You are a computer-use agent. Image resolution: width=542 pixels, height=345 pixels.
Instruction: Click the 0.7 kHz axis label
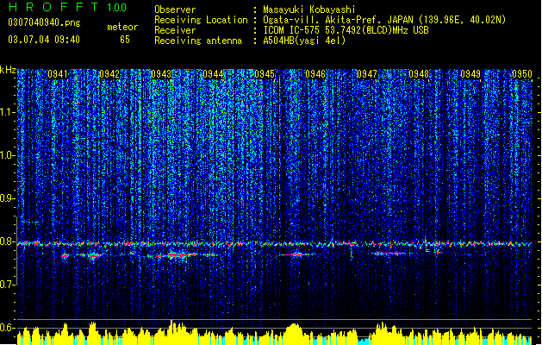(8, 285)
